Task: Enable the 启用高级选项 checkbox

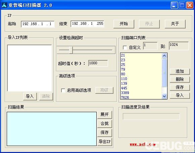Action: point(63,90)
